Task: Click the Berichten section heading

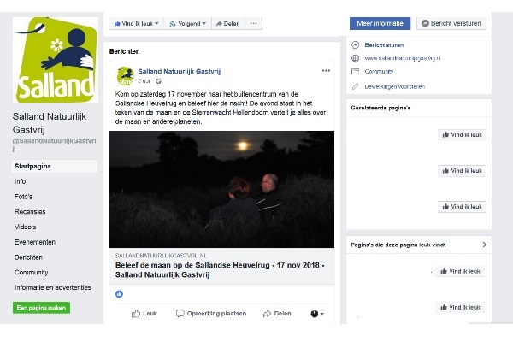Action: (125, 51)
